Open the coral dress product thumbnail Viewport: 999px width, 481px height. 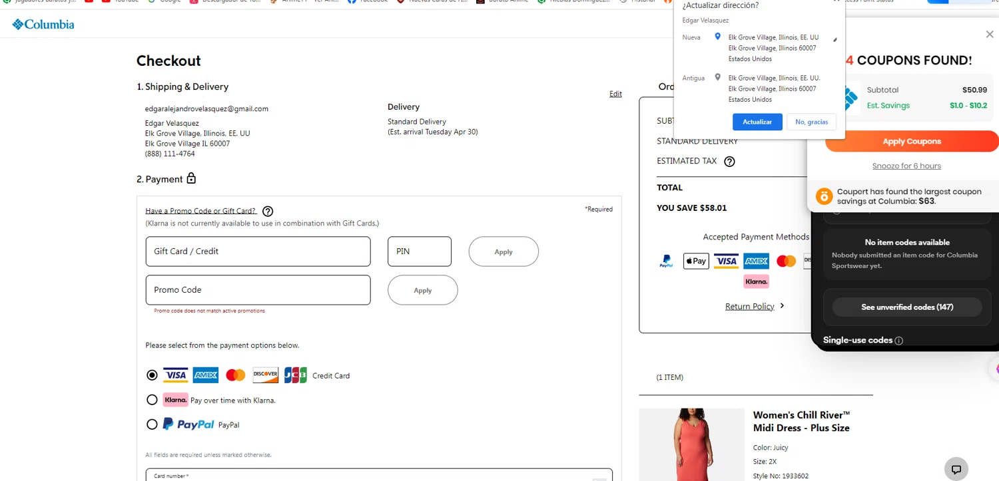[x=691, y=444]
